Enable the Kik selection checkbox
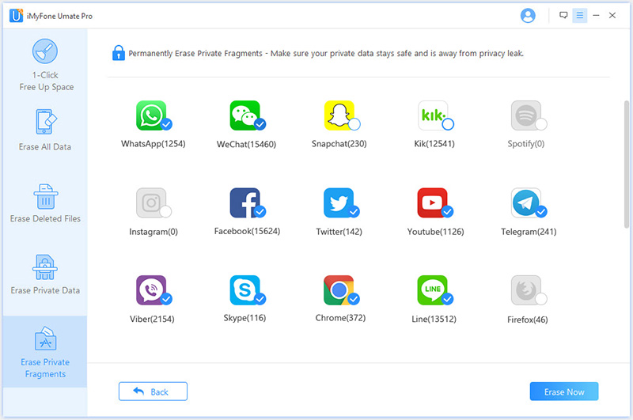 click(x=448, y=124)
